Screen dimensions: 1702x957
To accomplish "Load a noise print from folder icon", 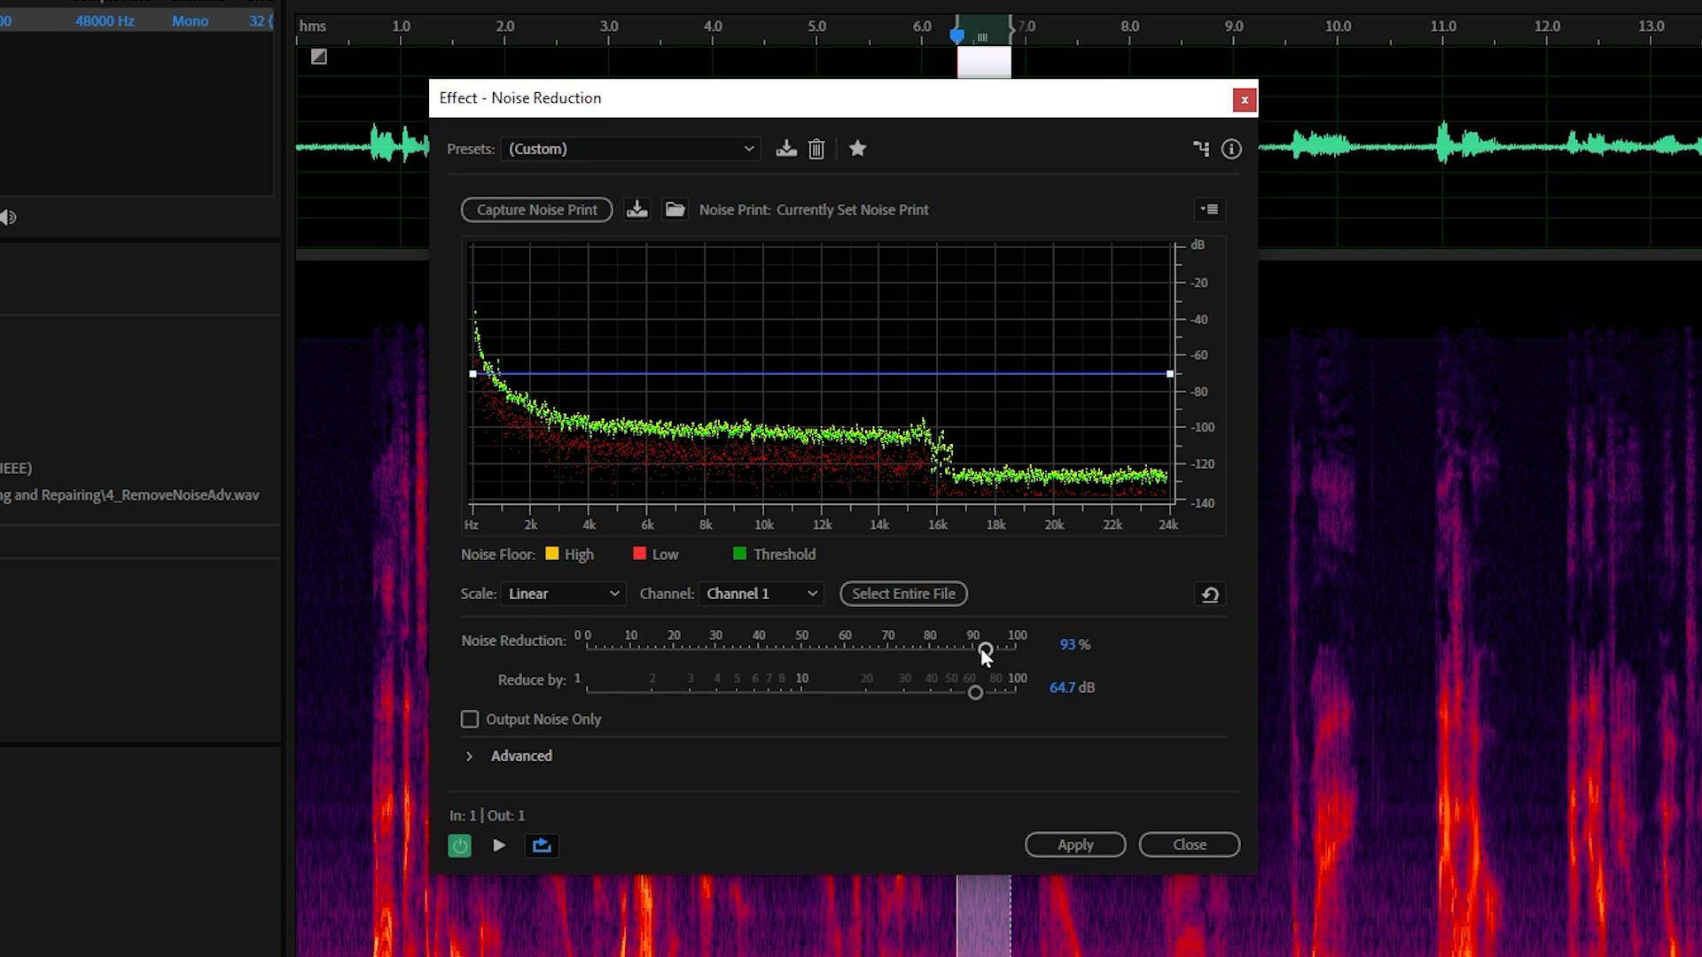I will (675, 210).
